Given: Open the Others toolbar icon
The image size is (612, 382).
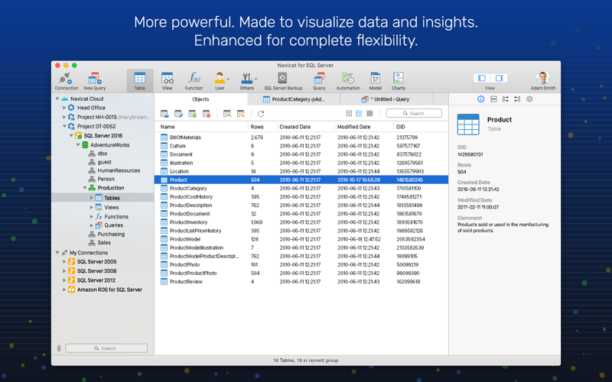Looking at the screenshot, I should 246,81.
